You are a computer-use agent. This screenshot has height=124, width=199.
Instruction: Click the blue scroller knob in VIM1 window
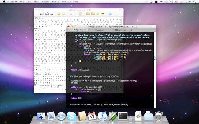(155, 58)
